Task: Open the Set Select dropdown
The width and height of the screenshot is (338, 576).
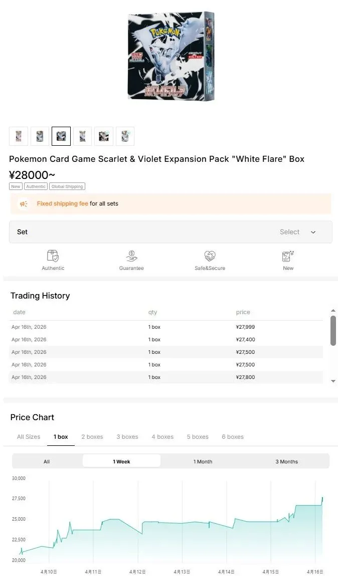Action: (171, 232)
